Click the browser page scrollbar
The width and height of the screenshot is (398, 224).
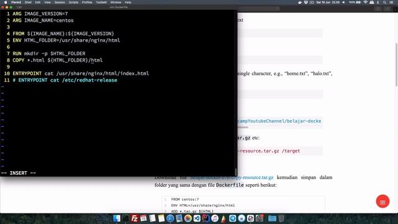pyautogui.click(x=397, y=65)
